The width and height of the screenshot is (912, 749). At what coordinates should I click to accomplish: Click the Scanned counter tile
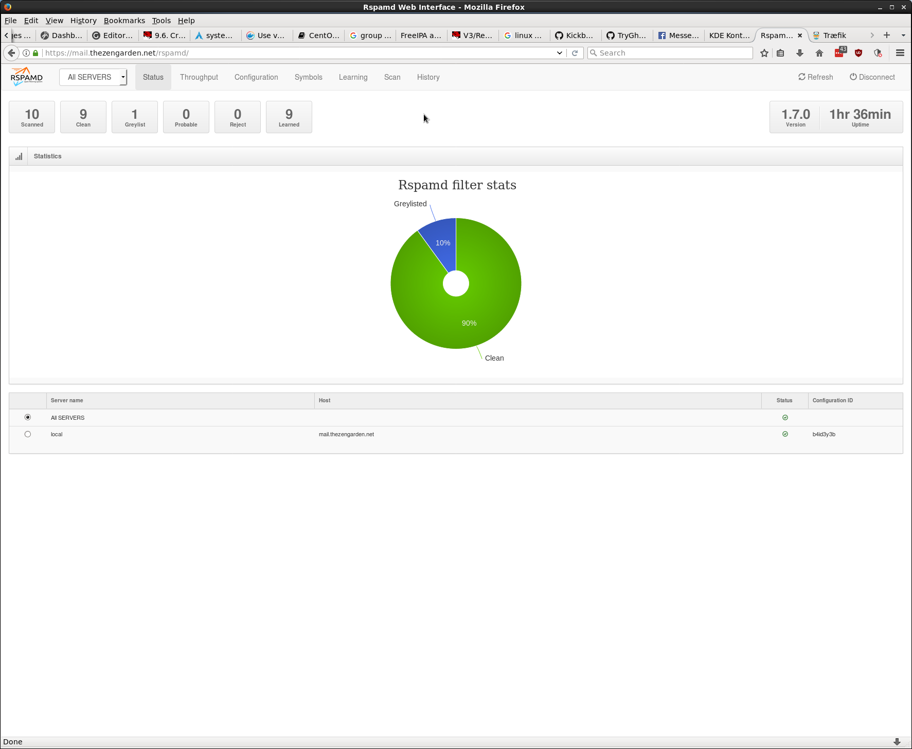click(32, 117)
